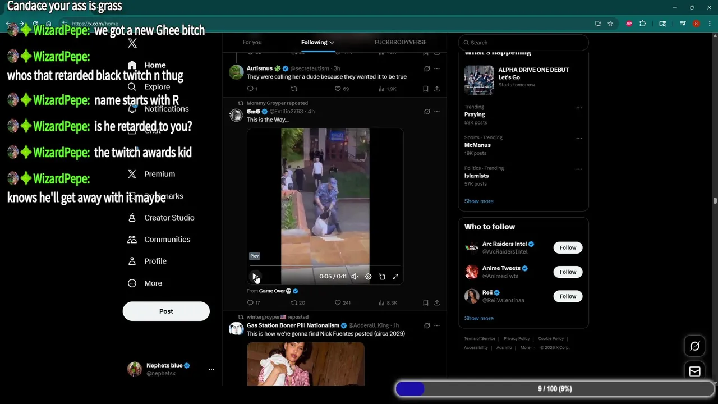Share the Autismus post
The image size is (718, 404).
point(437,89)
